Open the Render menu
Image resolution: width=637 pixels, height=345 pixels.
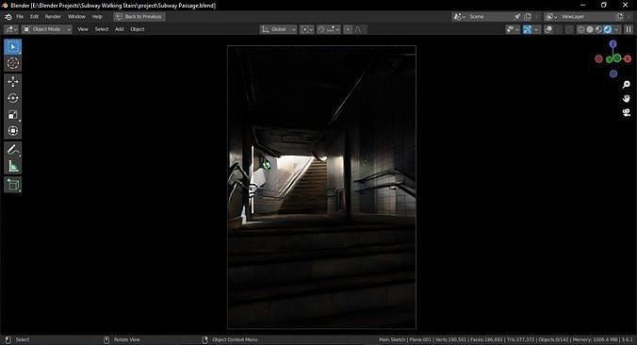(53, 17)
